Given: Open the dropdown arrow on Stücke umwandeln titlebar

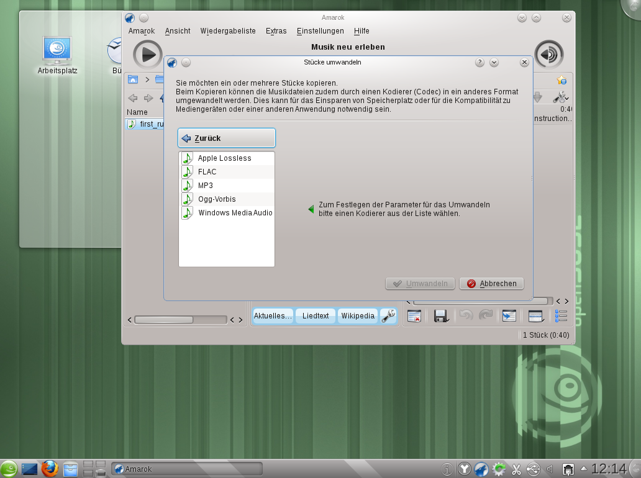Looking at the screenshot, I should pos(494,62).
